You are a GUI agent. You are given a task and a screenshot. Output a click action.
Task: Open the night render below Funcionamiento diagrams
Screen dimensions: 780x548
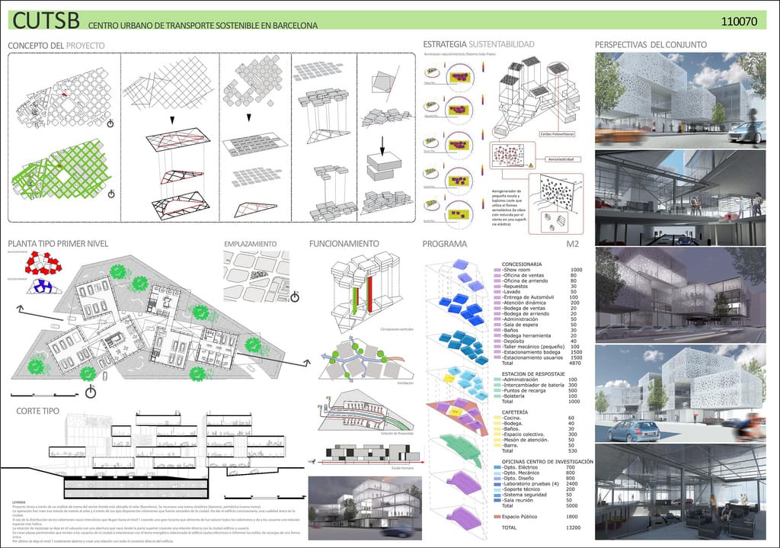(365, 508)
